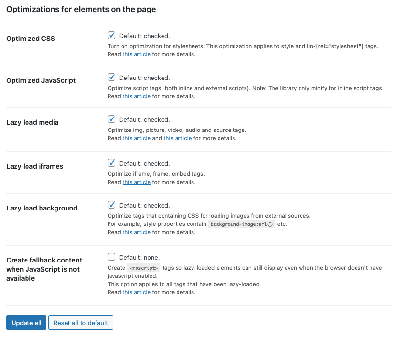Open the Lazy load background article link

tap(137, 232)
